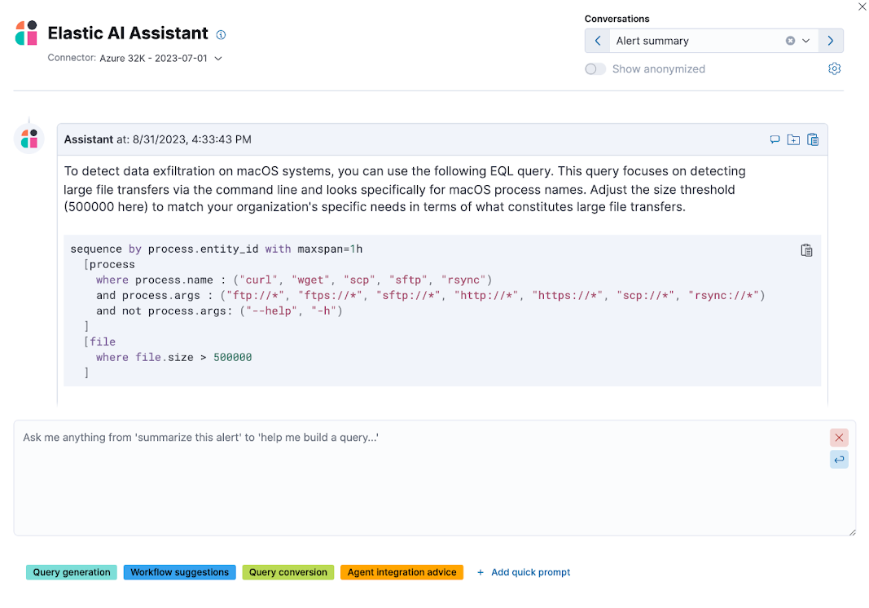Click the Azure 32K - 2023-07-01 connector name
This screenshot has width=869, height=608.
(153, 58)
